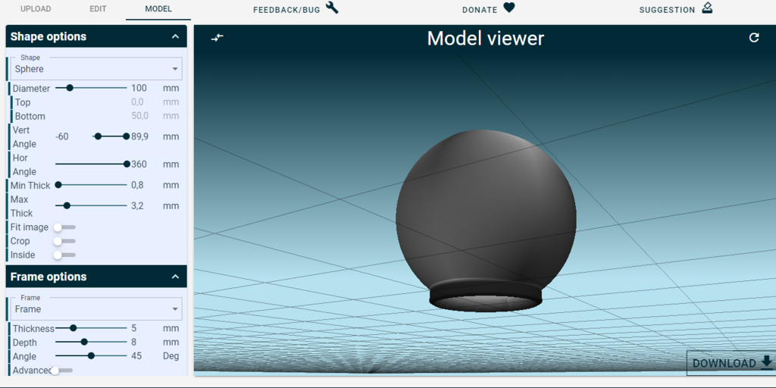Click the Vert Angle value -60
The height and width of the screenshot is (388, 776).
(62, 136)
